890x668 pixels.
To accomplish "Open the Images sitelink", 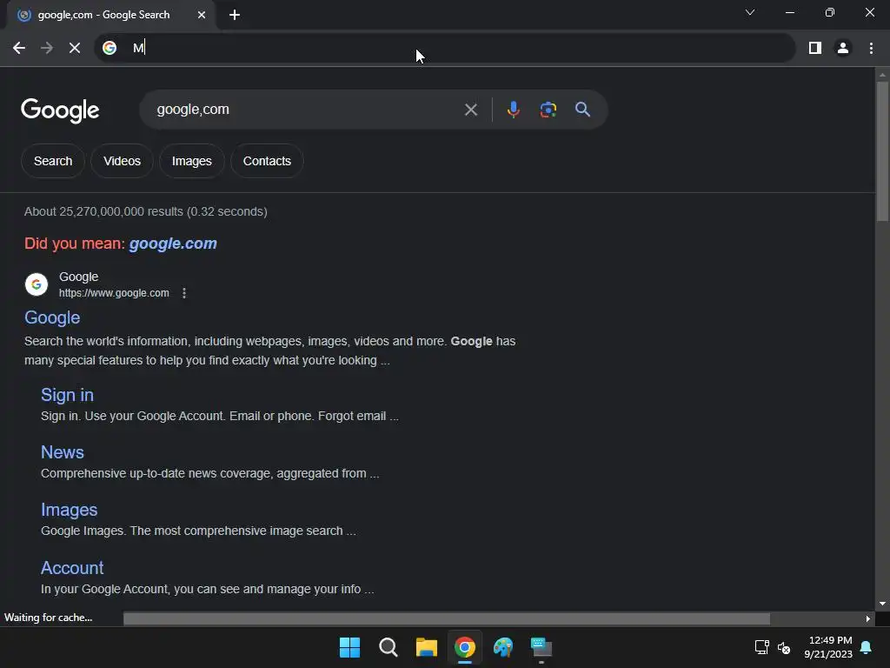I will pyautogui.click(x=70, y=510).
